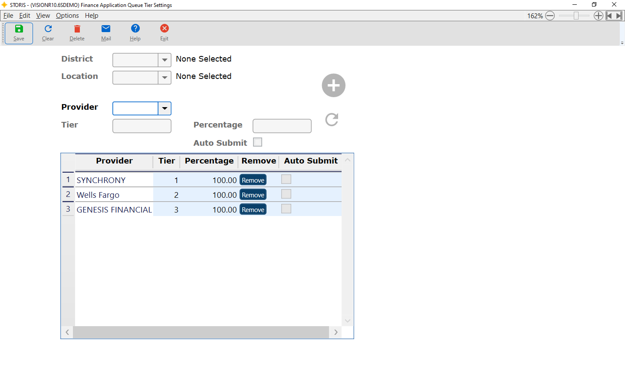The height and width of the screenshot is (373, 625).
Task: Remove the Wells Fargo provider row
Action: (x=253, y=195)
